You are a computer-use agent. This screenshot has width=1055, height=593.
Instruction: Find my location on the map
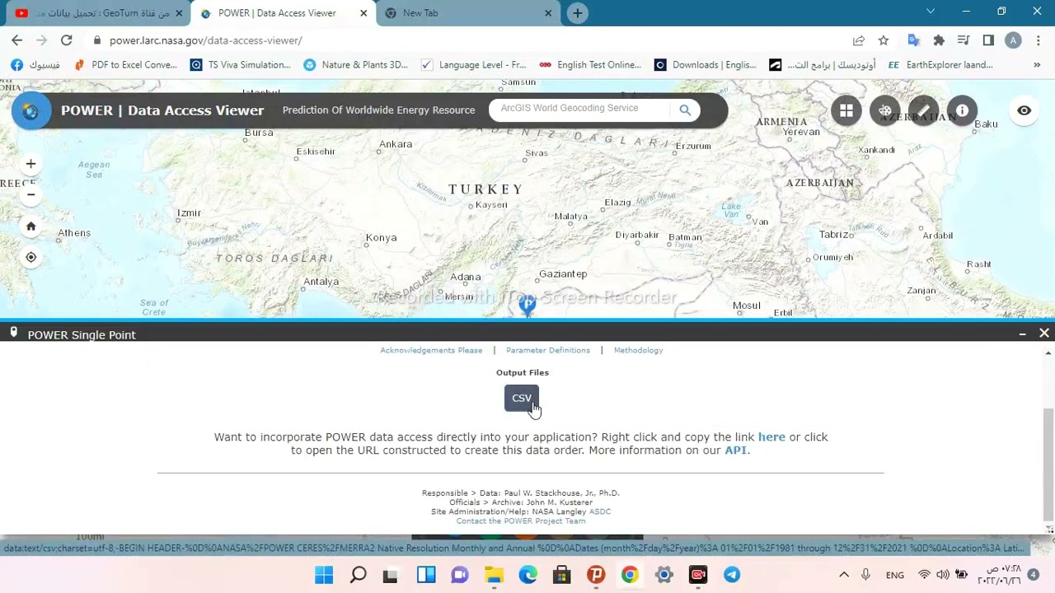pyautogui.click(x=30, y=258)
